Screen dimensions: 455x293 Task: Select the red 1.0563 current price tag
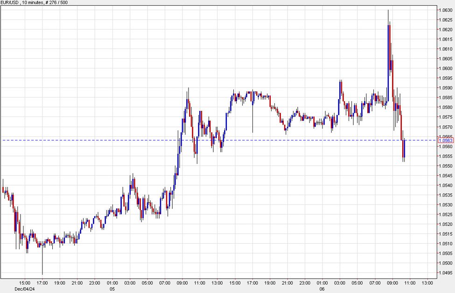(445, 140)
